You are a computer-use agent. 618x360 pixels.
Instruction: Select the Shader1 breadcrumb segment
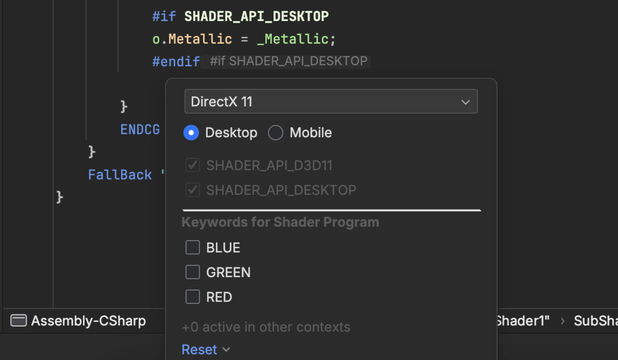click(x=523, y=321)
